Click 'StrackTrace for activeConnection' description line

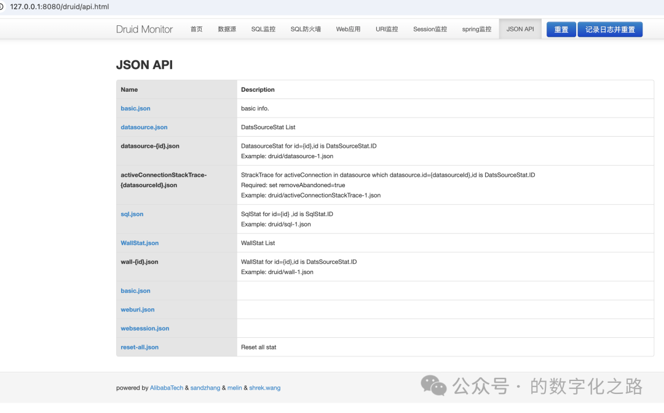pos(388,175)
